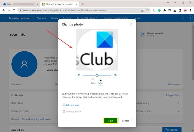Click the help question mark icon
Image resolution: width=194 pixels, height=132 pixels.
tap(182, 18)
